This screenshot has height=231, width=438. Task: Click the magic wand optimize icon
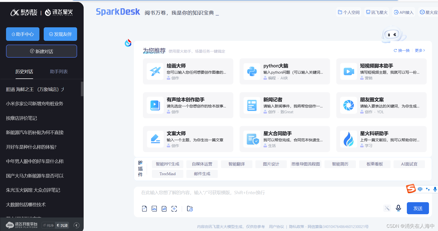coord(387,208)
